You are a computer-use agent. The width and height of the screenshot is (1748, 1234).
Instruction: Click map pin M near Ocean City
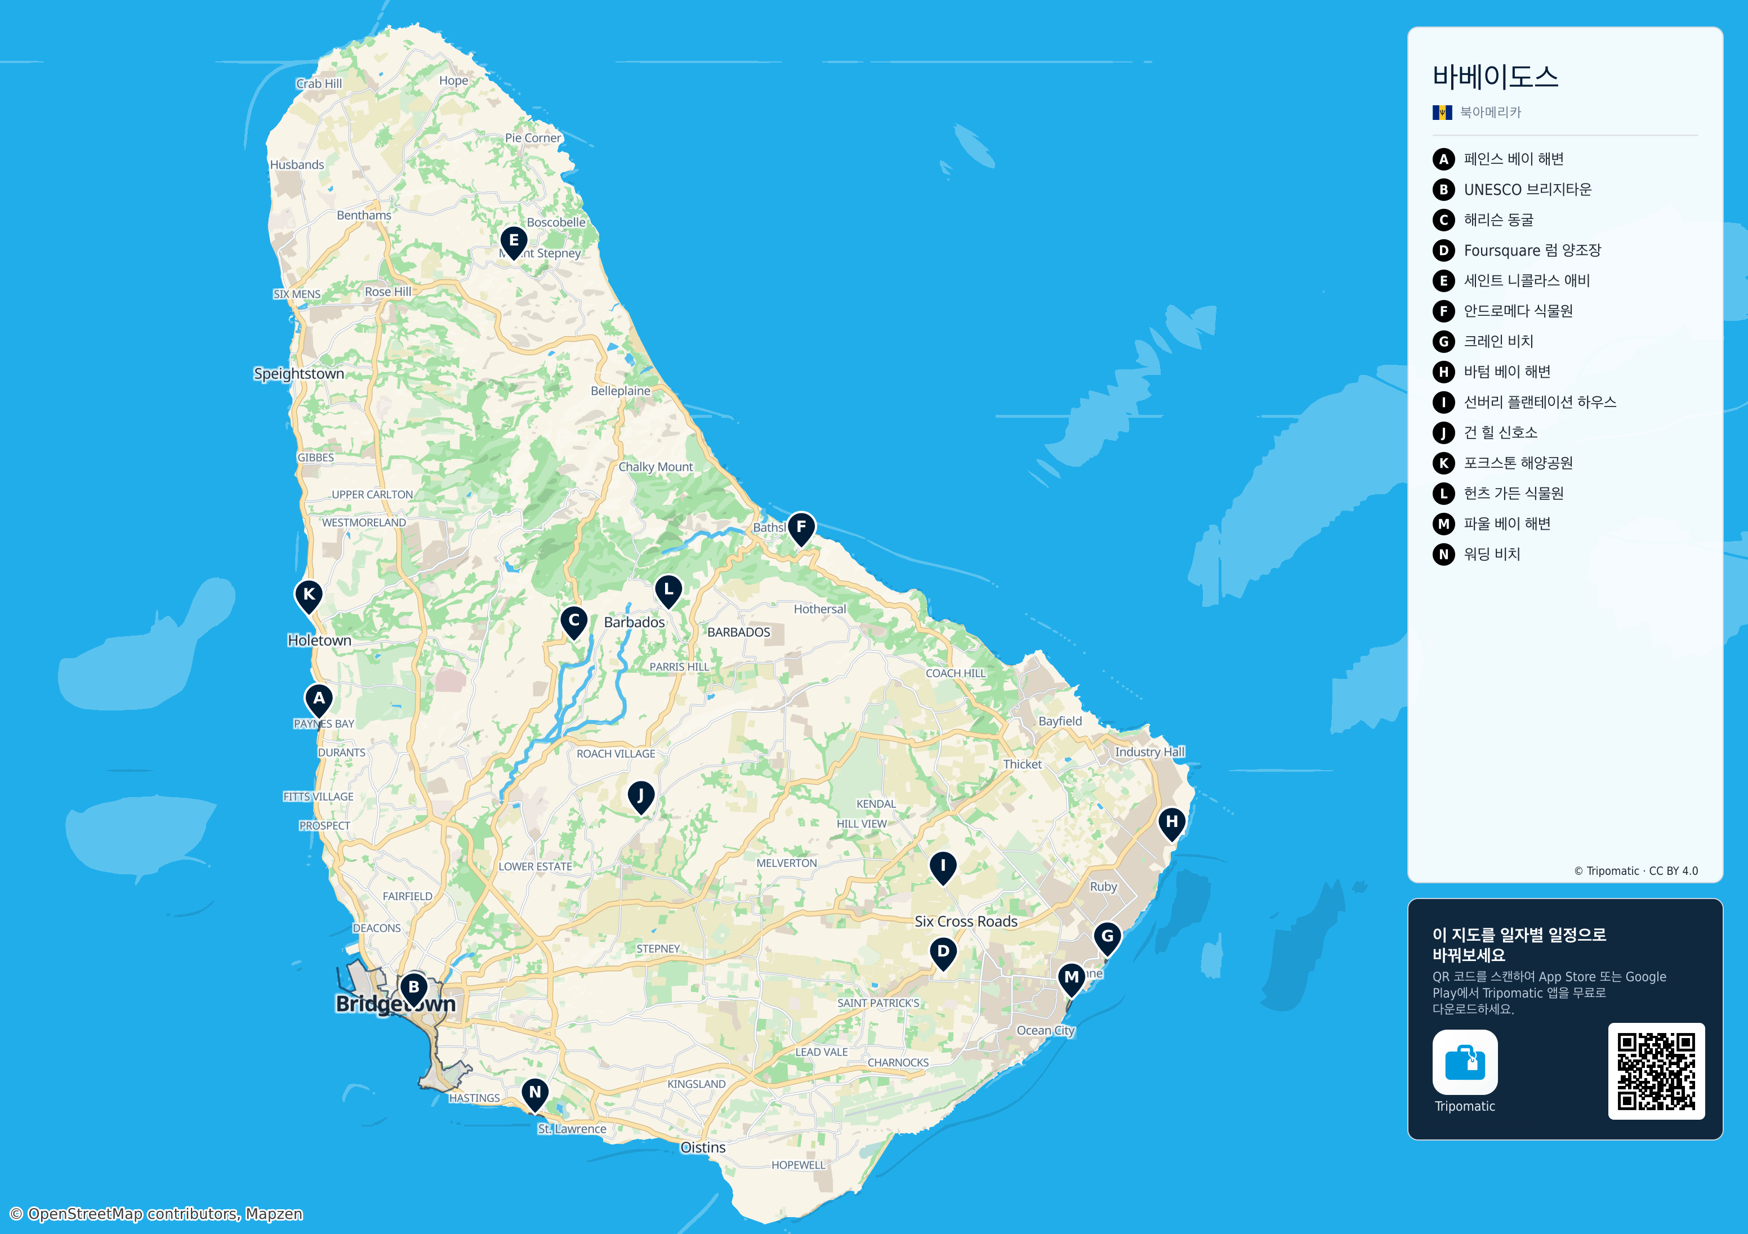click(1071, 980)
